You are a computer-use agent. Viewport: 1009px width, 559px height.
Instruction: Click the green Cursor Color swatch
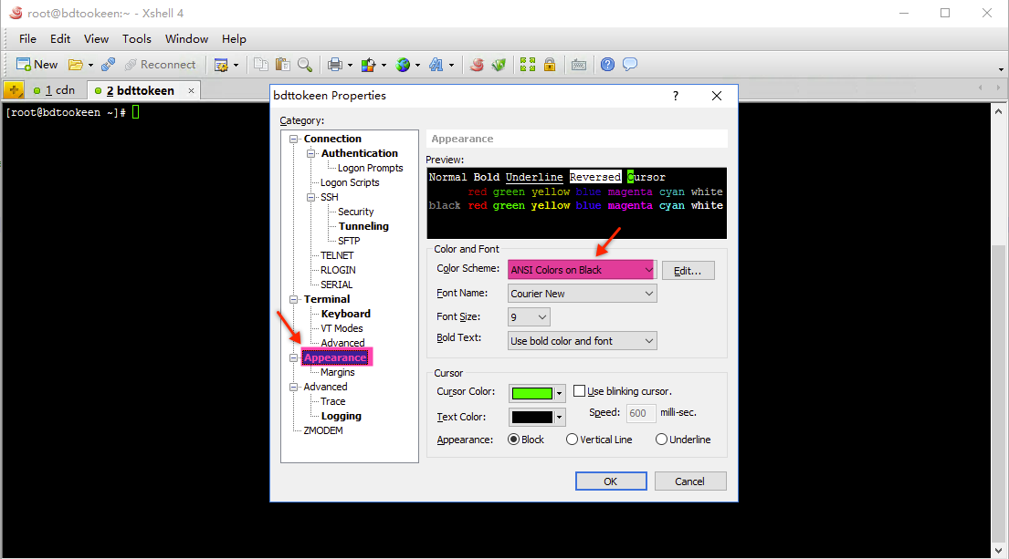[x=531, y=393]
